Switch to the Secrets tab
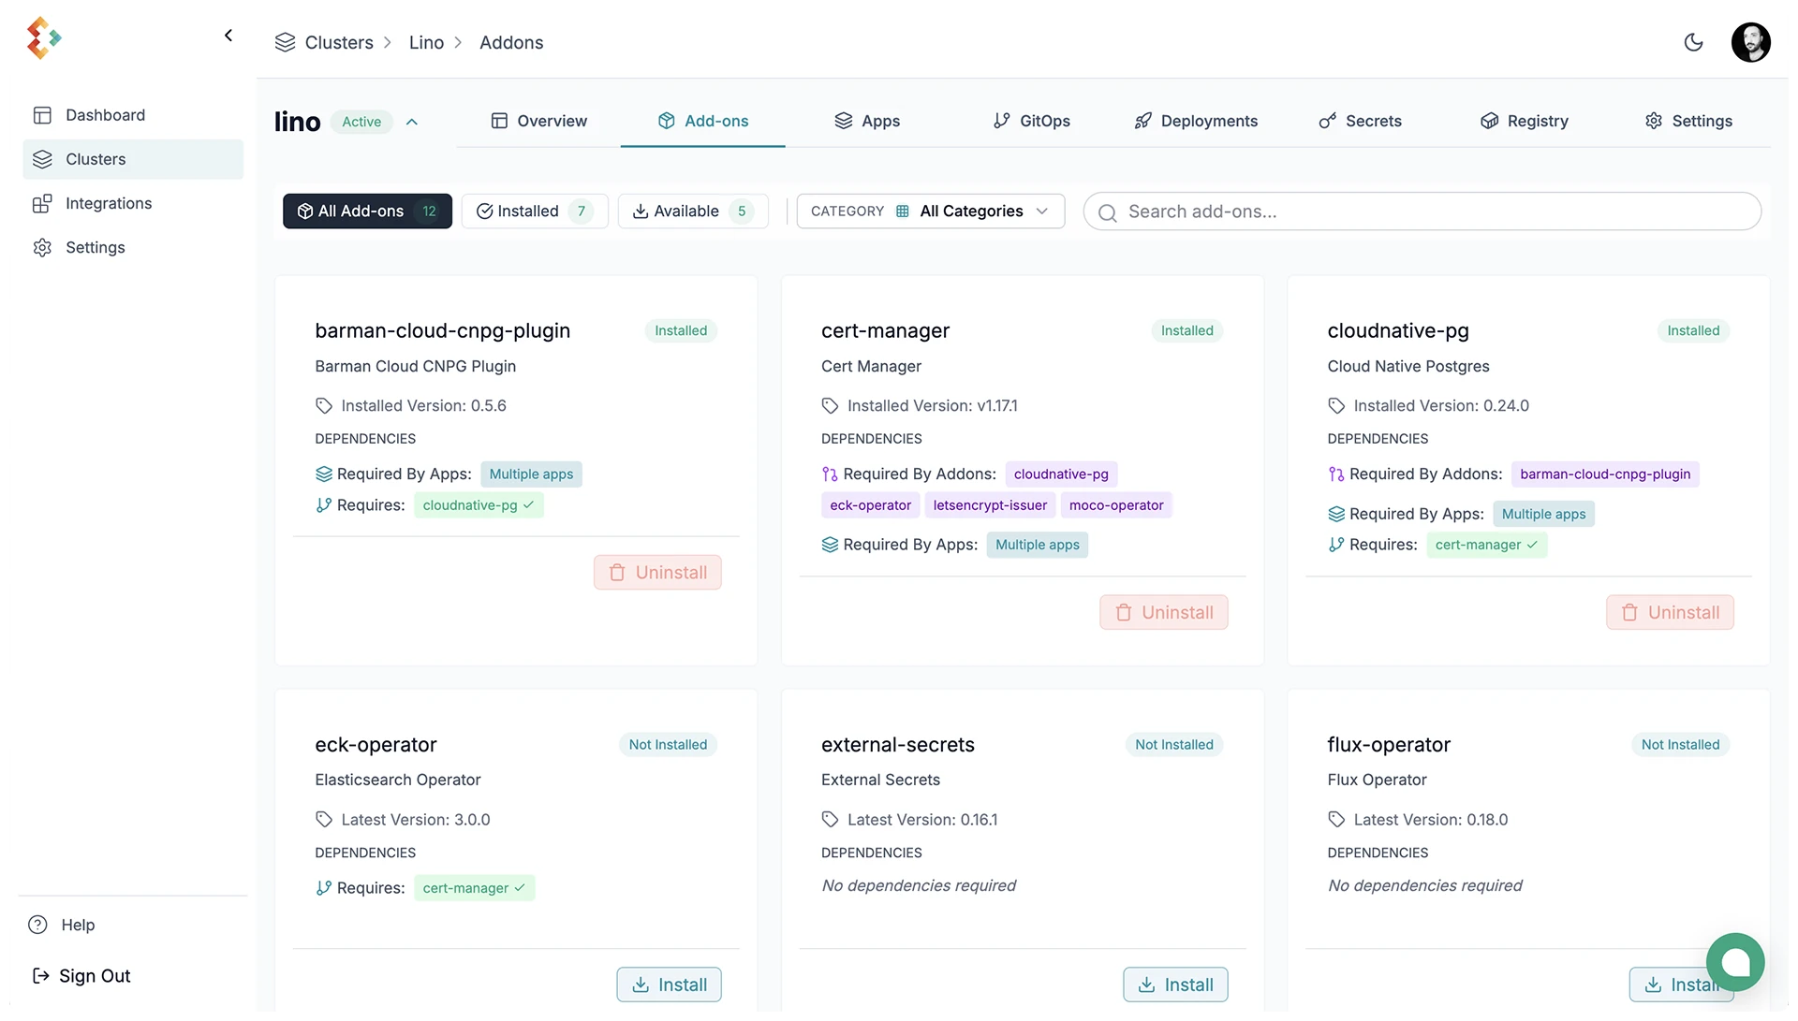This screenshot has width=1798, height=1021. tap(1361, 121)
